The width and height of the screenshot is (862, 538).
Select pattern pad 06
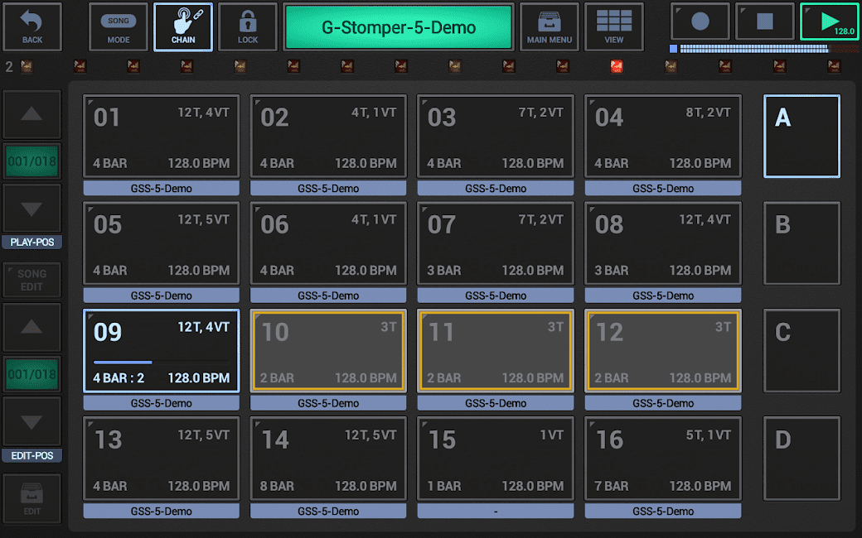click(x=328, y=243)
